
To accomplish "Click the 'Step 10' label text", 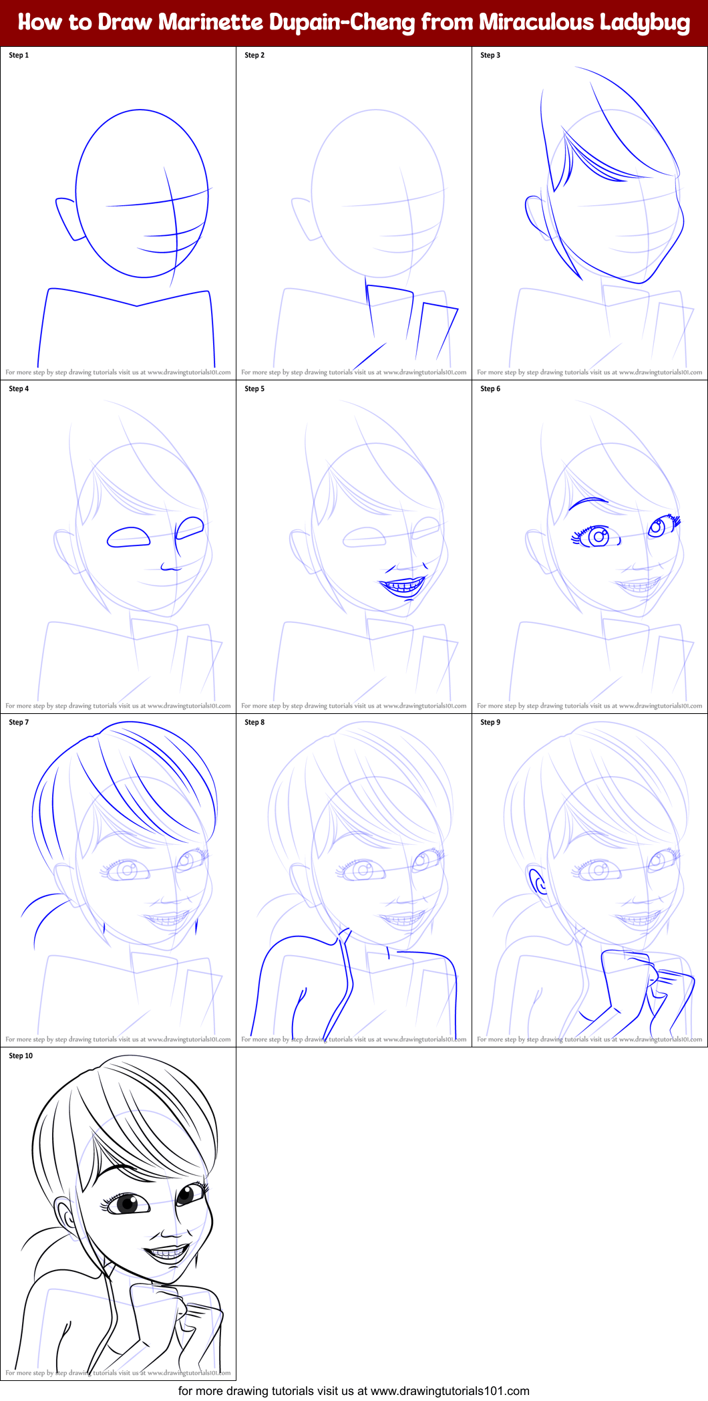I will [x=21, y=1056].
